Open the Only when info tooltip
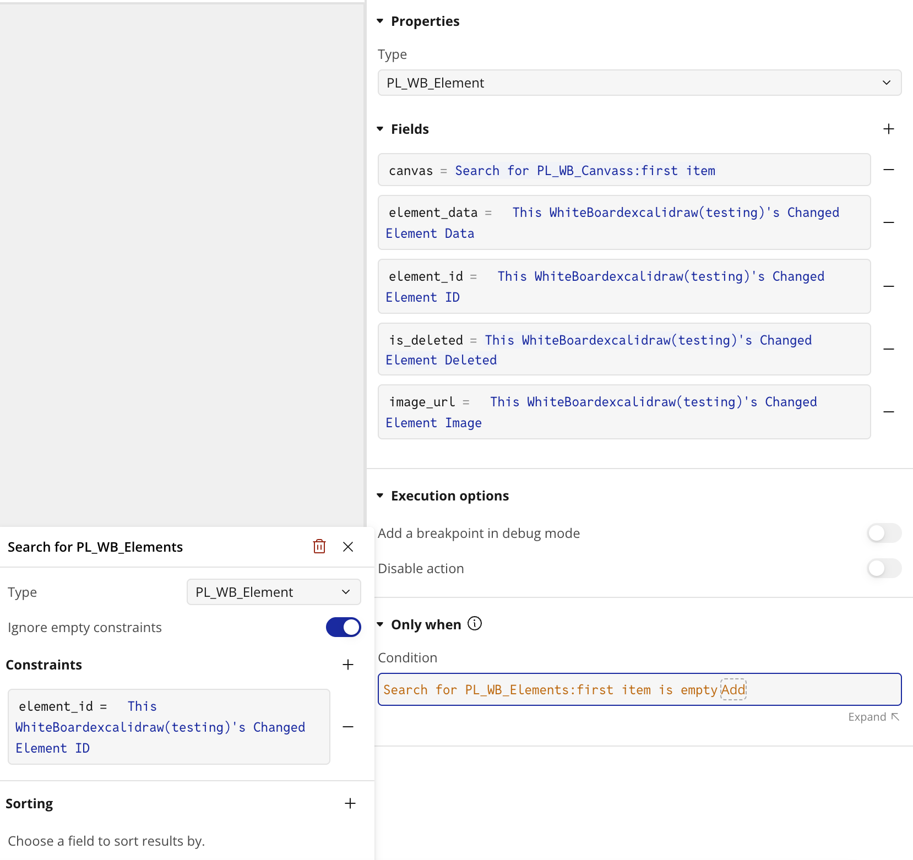 coord(475,623)
